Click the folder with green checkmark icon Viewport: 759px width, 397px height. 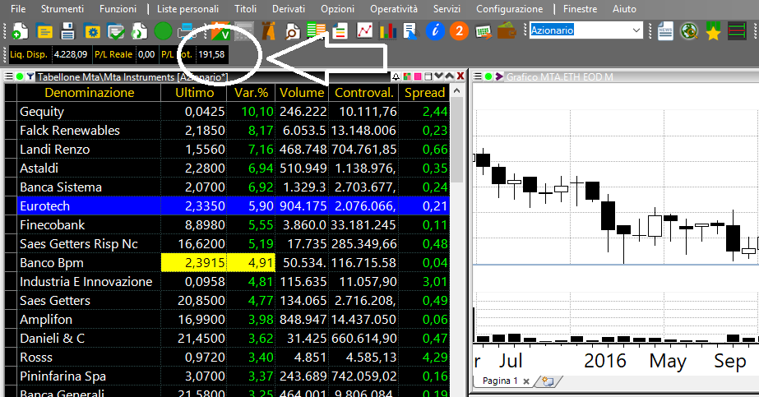click(116, 31)
